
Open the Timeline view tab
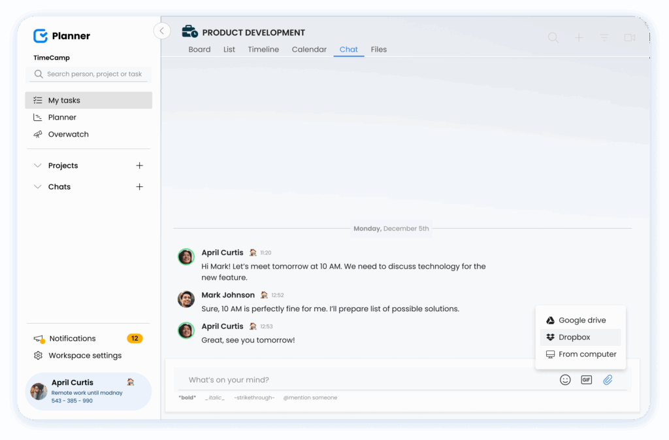click(263, 49)
